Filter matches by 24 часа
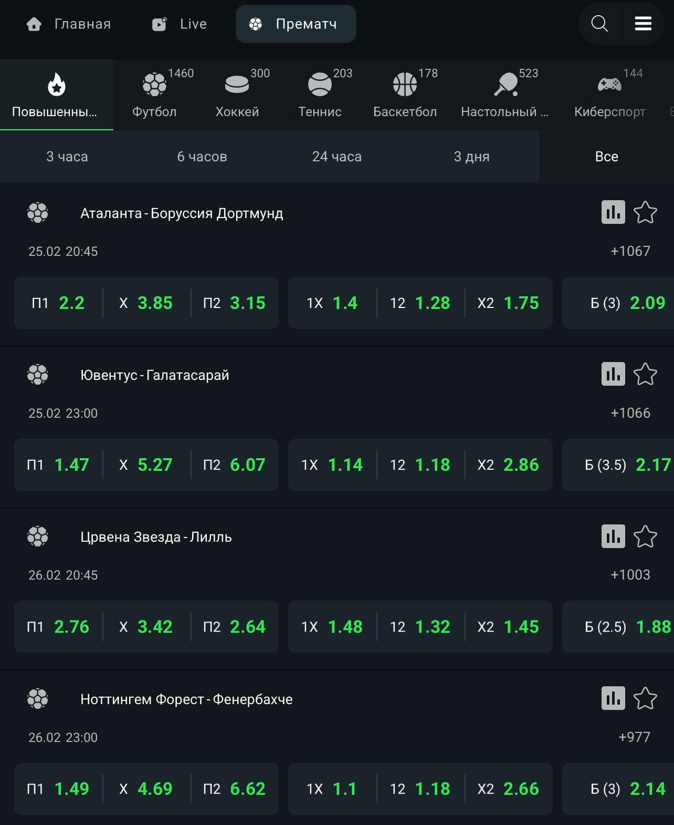Image resolution: width=674 pixels, height=825 pixels. tap(336, 157)
